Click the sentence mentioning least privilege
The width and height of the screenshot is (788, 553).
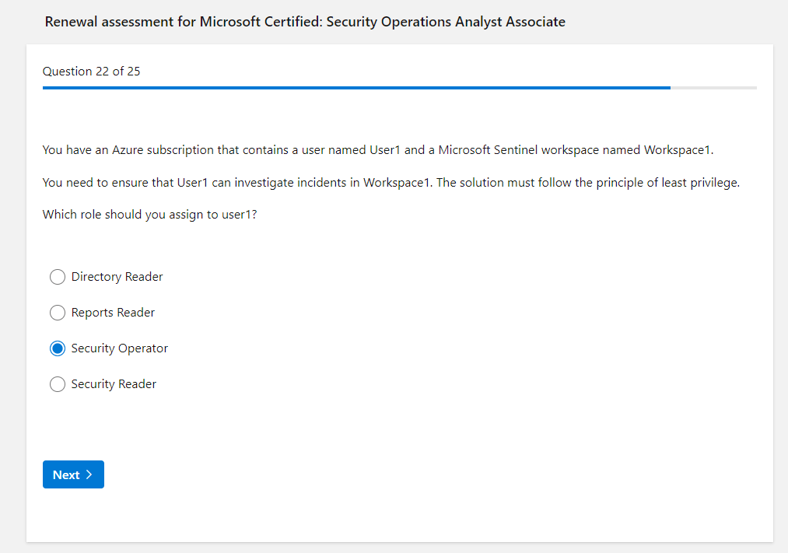(x=390, y=183)
